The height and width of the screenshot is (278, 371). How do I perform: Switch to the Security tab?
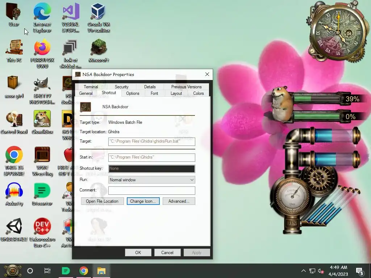[122, 87]
